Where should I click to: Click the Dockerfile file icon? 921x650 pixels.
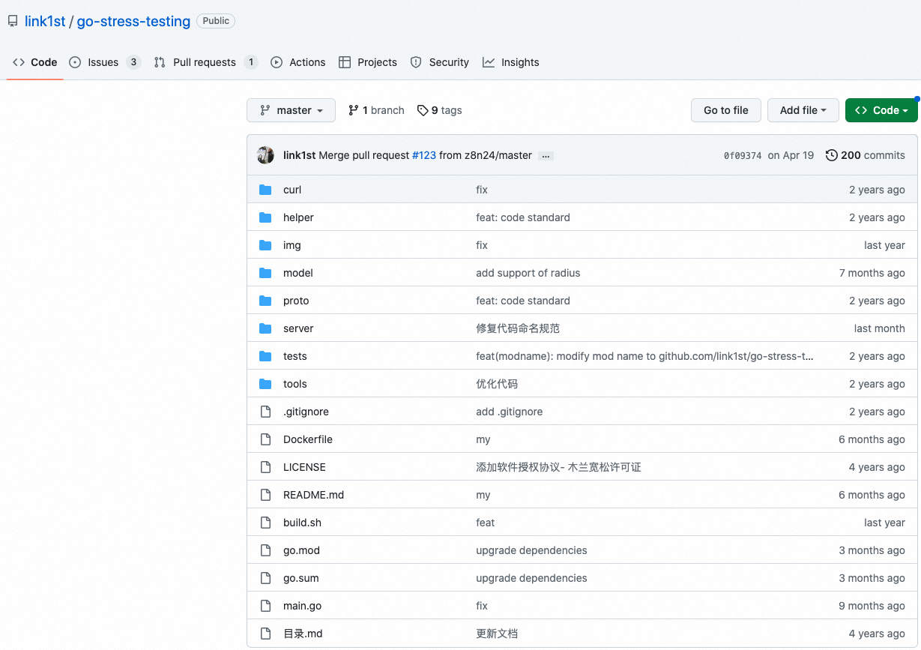pyautogui.click(x=265, y=439)
